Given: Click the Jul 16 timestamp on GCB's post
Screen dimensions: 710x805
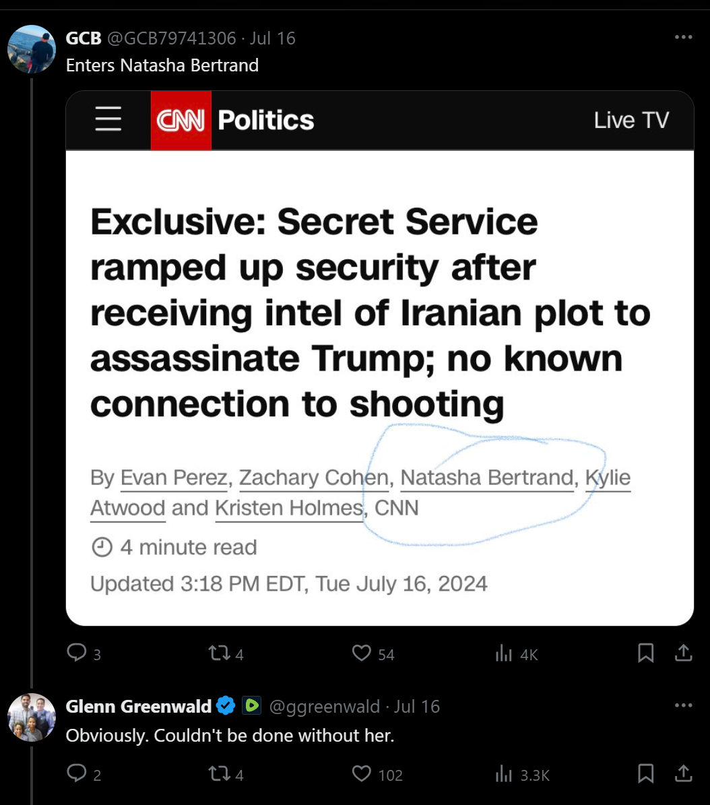Looking at the screenshot, I should (x=273, y=38).
